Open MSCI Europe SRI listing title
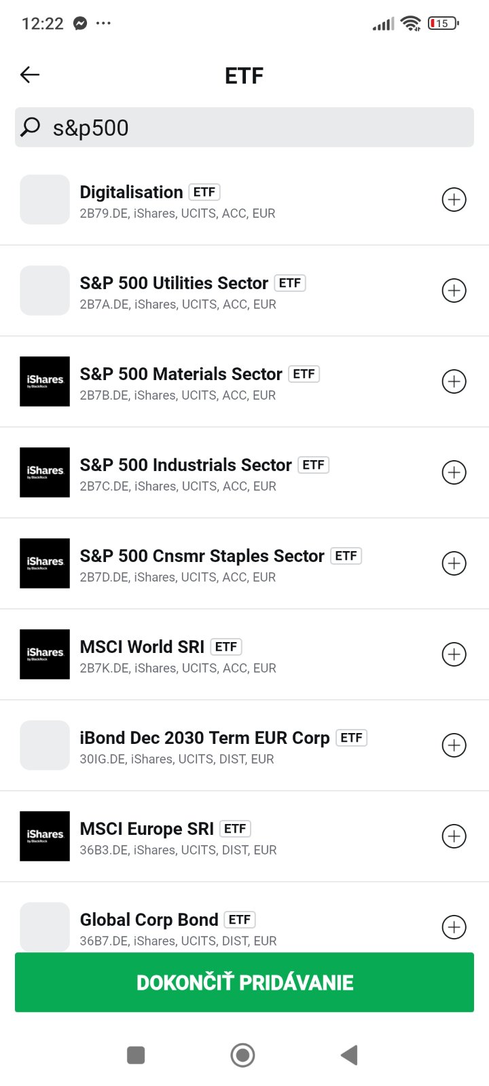Screen dimensions: 489x1086 point(147,829)
